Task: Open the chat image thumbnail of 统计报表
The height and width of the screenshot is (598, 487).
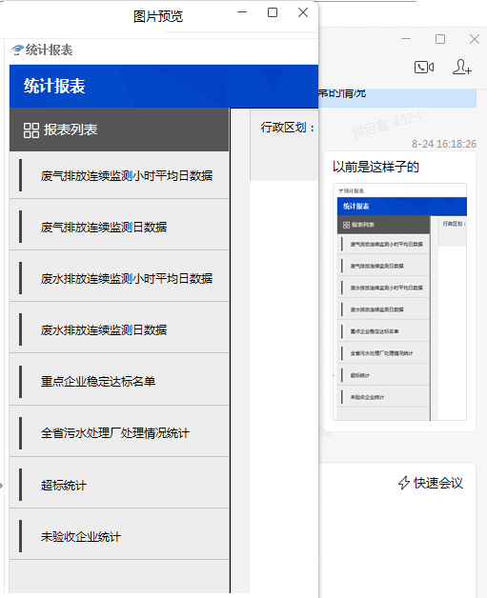Action: pos(399,302)
